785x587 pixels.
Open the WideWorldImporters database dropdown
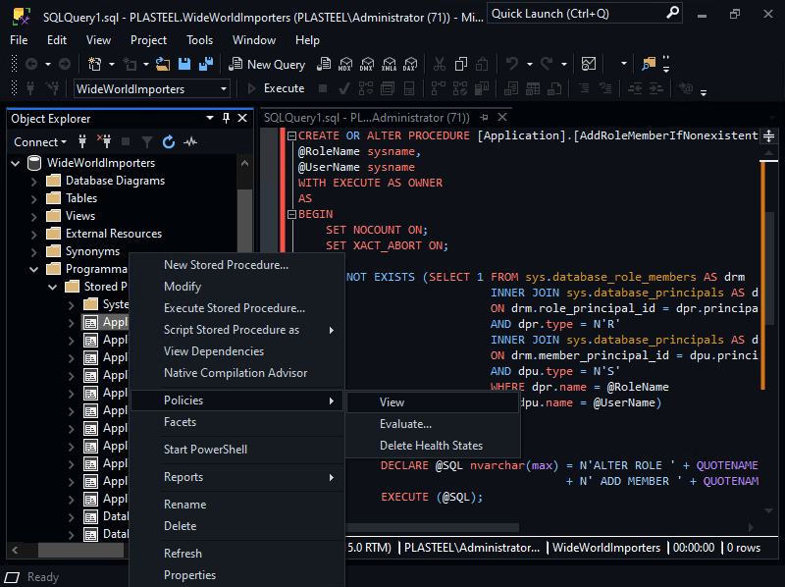(x=224, y=89)
